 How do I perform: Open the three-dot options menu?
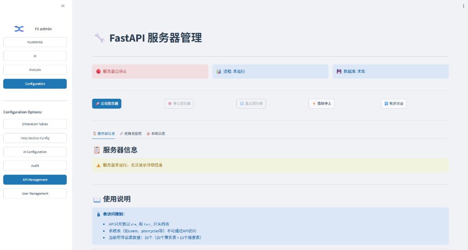coord(463,6)
